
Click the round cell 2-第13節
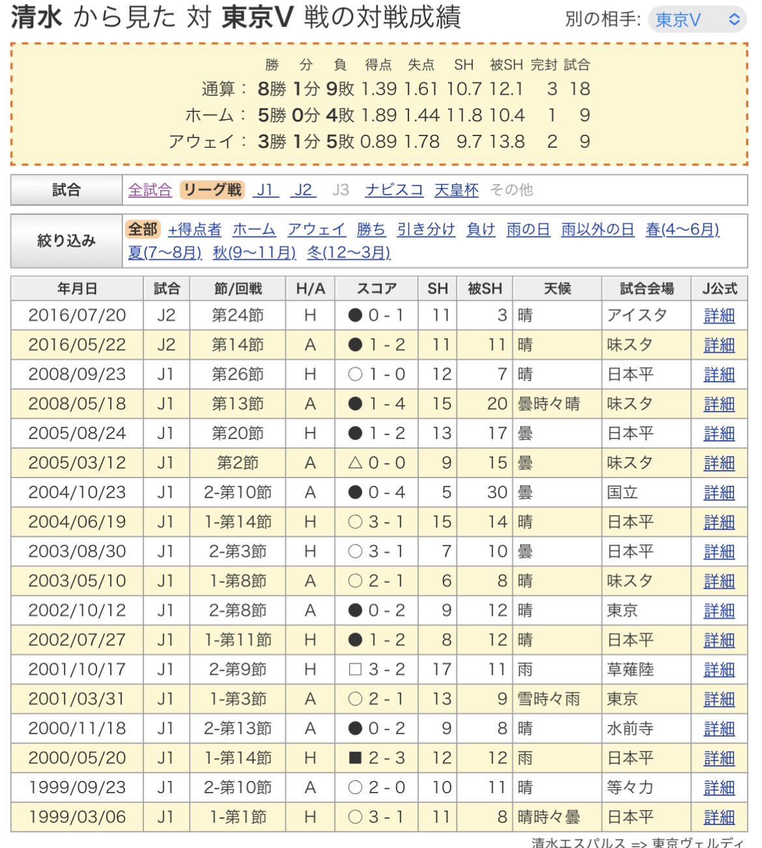pos(238,729)
